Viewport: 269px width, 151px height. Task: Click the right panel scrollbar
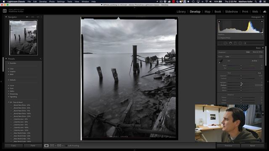point(266,56)
